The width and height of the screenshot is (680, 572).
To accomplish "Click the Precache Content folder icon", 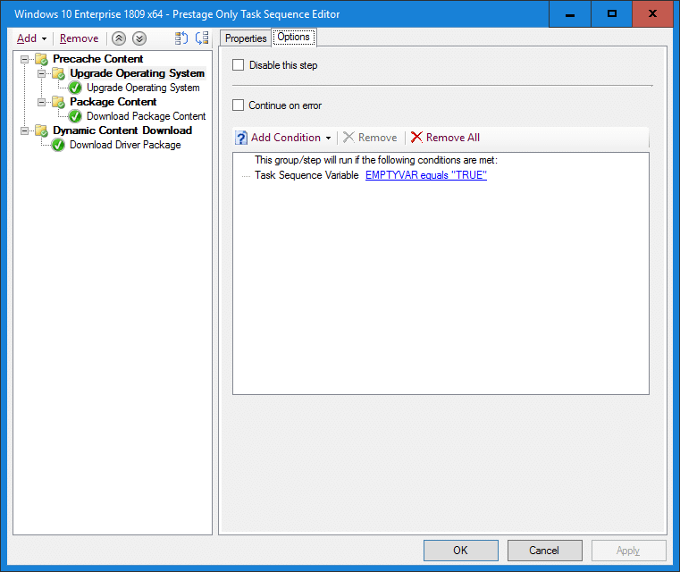I will [42, 59].
